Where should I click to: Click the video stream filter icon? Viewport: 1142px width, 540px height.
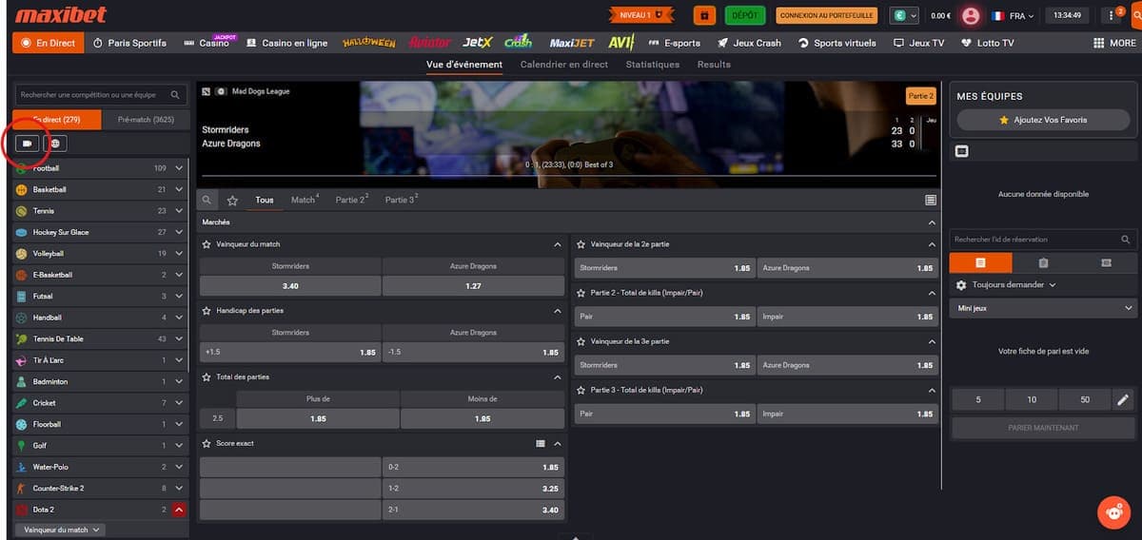(x=28, y=144)
